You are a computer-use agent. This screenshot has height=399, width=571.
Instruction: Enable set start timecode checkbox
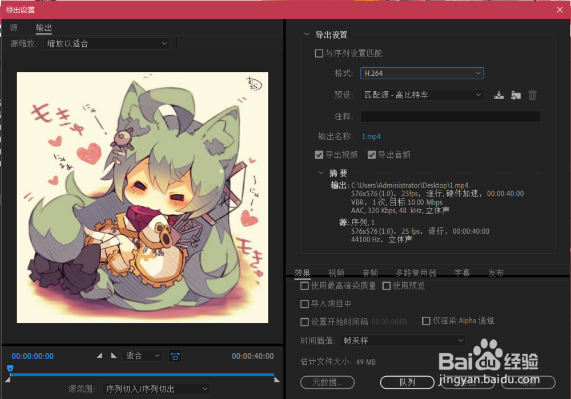tap(304, 322)
